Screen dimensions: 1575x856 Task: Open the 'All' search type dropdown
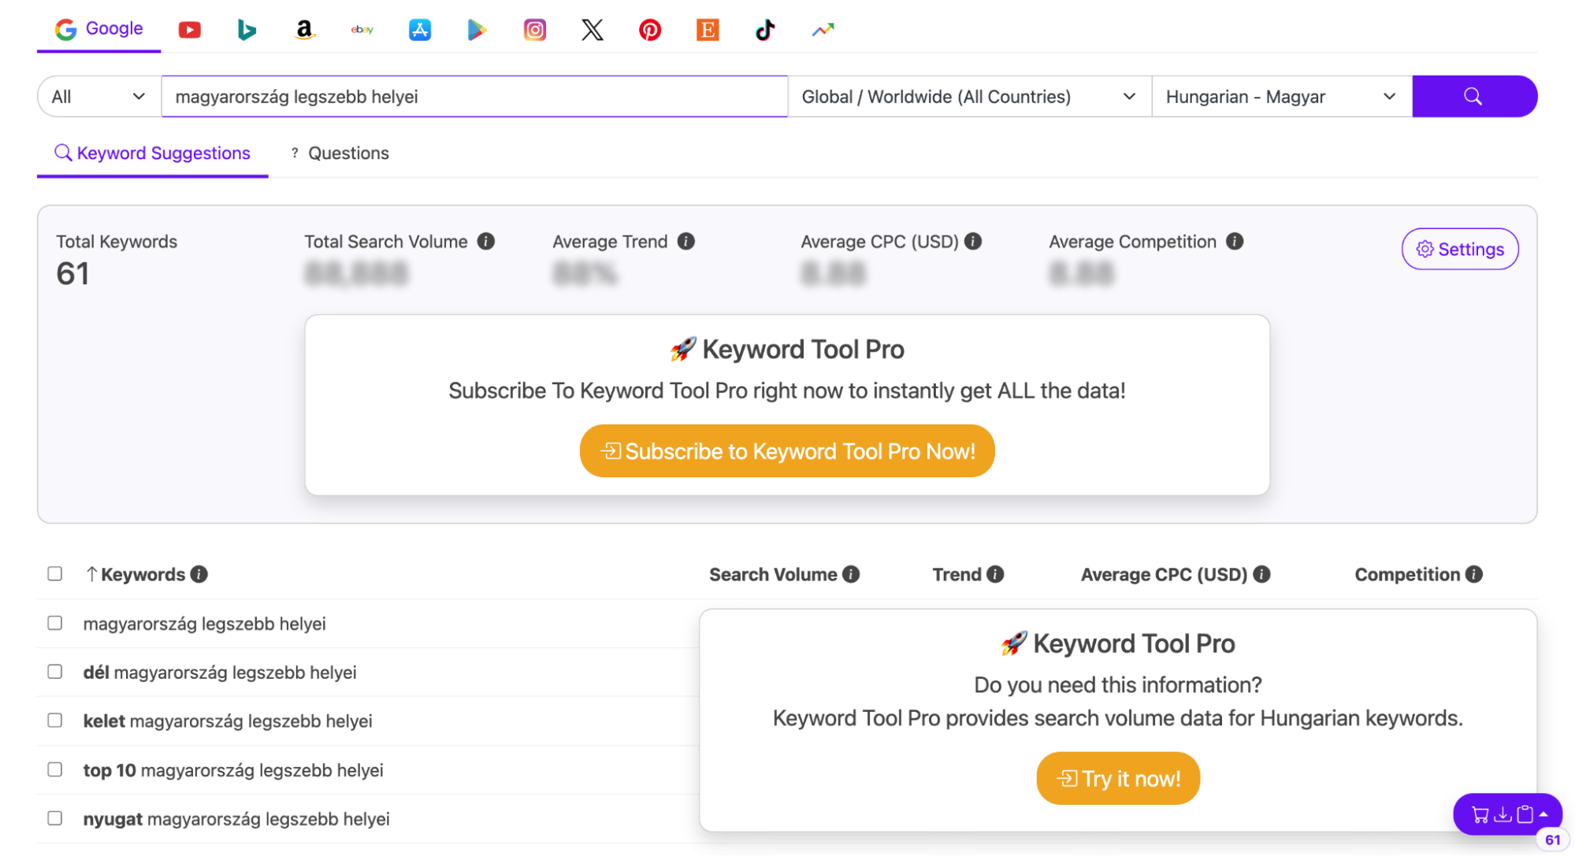point(99,96)
